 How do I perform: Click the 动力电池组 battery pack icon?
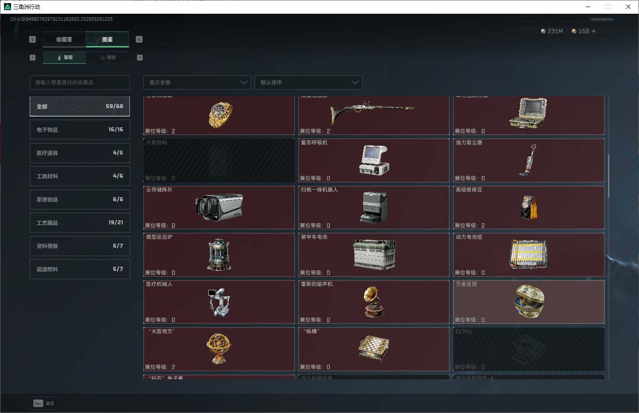click(x=529, y=254)
